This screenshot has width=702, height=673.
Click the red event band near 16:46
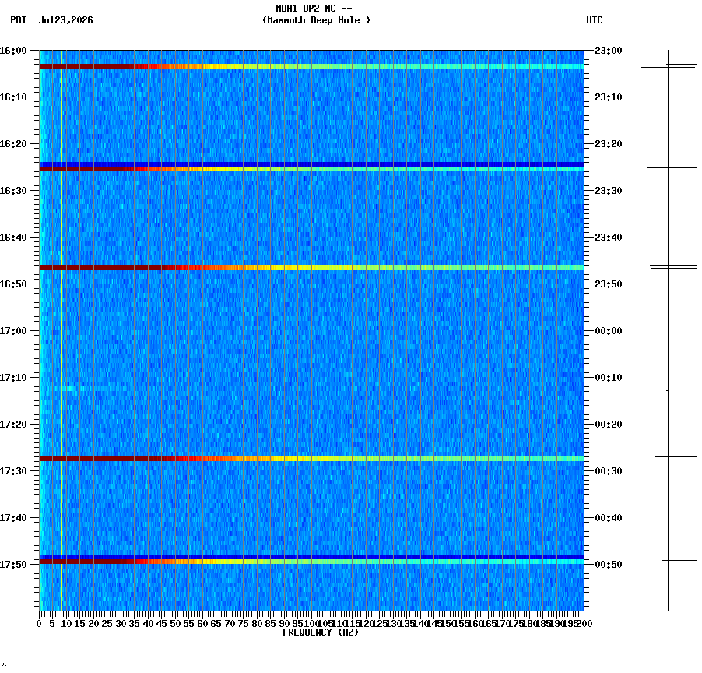pos(311,267)
